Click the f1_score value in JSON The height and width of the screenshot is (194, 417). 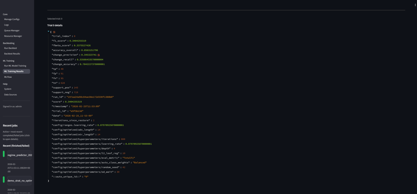[78, 41]
